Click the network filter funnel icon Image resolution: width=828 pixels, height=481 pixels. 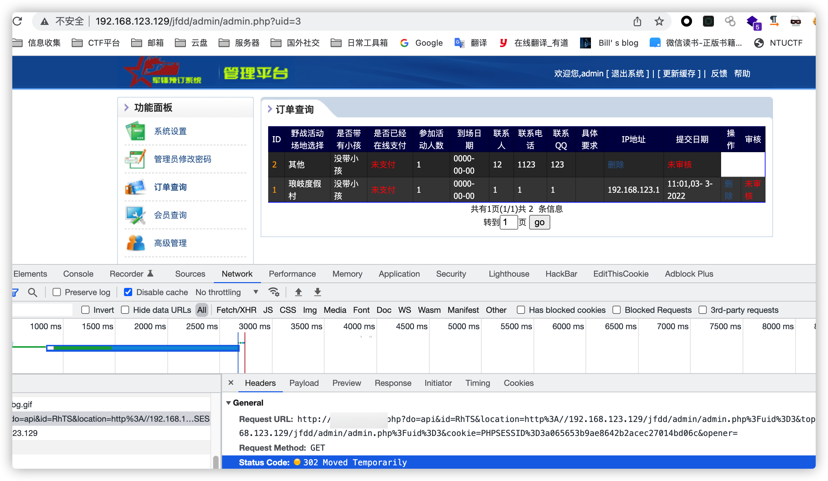pyautogui.click(x=15, y=292)
